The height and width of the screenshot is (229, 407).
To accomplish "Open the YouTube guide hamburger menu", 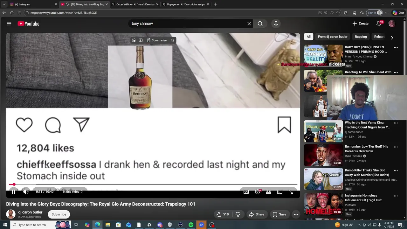I will 9,24.
